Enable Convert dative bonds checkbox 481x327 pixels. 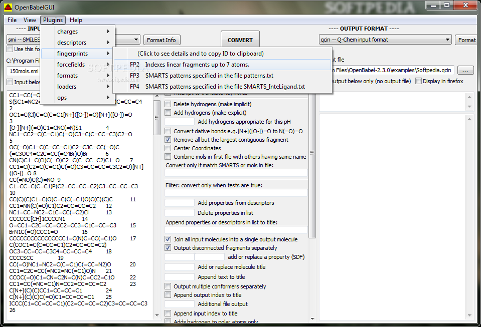click(x=168, y=131)
